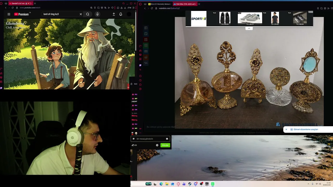Go back in the resimlink browser window
333x187 pixels.
click(x=145, y=8)
